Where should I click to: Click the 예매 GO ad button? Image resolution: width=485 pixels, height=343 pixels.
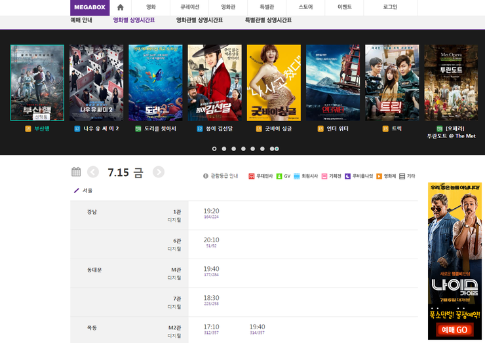point(455,330)
